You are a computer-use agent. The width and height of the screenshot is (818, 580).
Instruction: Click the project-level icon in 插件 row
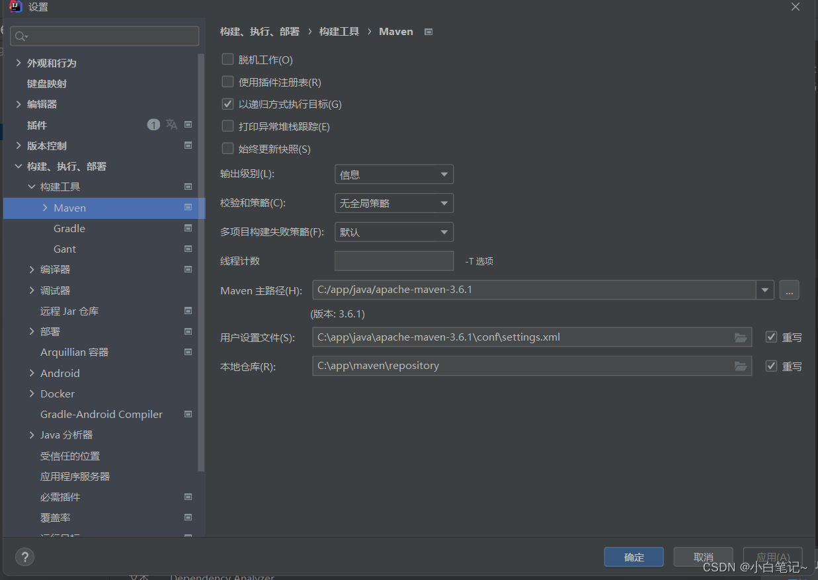[188, 124]
